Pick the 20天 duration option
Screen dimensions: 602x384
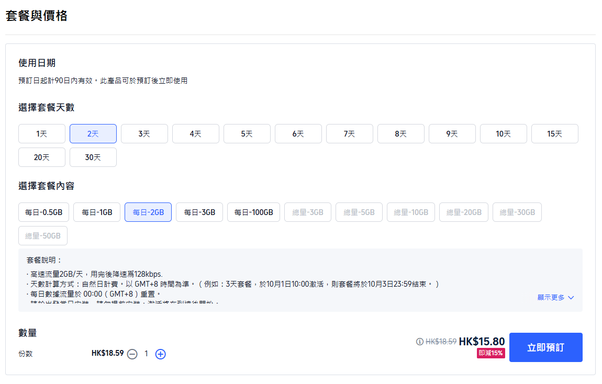(x=42, y=157)
